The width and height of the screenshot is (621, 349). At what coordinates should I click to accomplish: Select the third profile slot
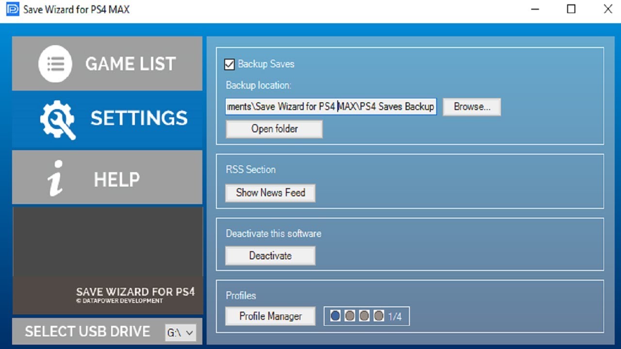(364, 315)
